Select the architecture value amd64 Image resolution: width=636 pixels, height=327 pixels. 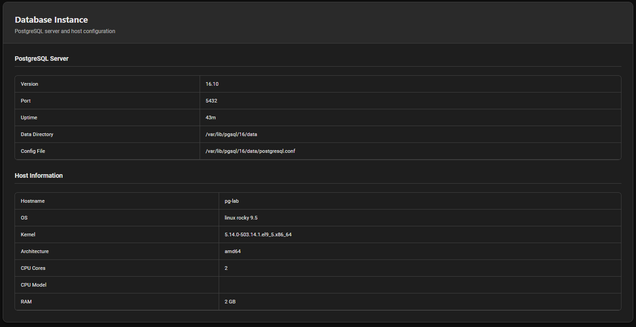point(233,251)
